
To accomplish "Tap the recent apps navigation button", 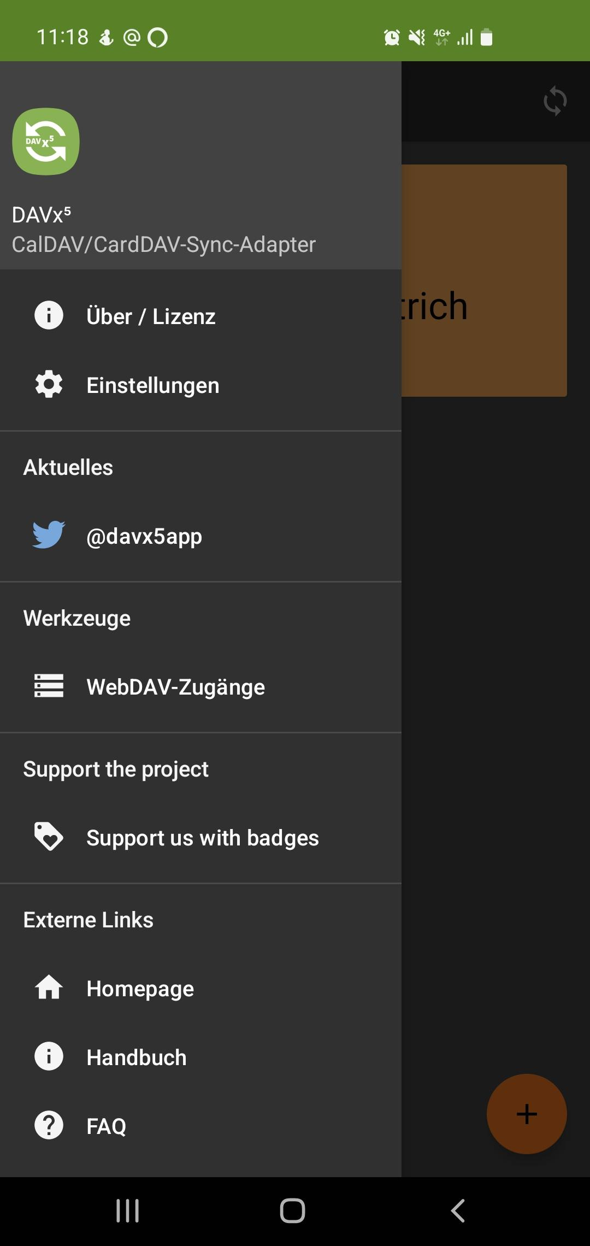I will tap(128, 1210).
